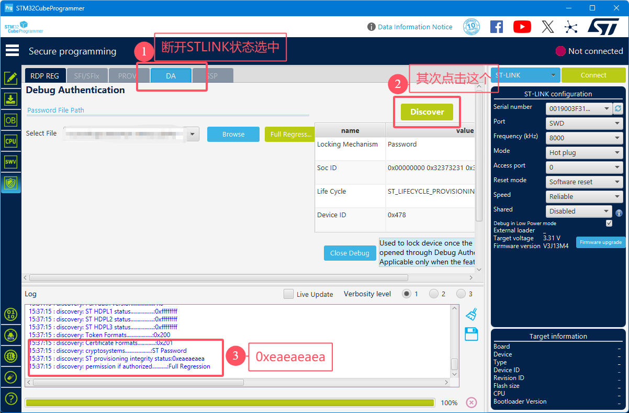Click the 100% green progress bar
The image size is (629, 413).
[x=230, y=403]
